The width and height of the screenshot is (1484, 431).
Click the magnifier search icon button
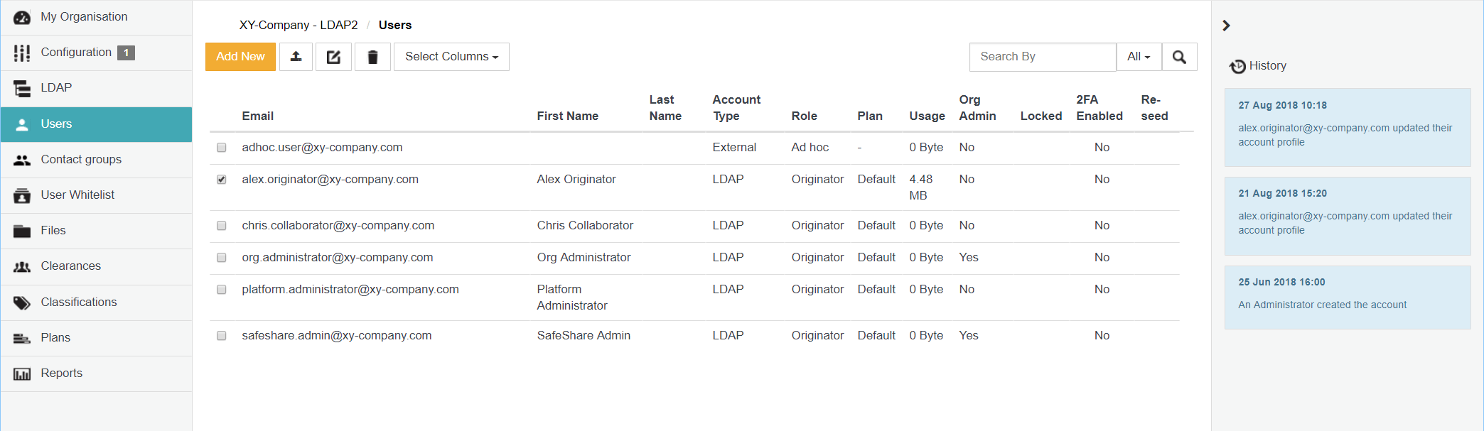1179,57
